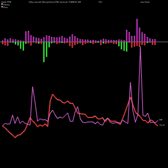Click the red-green Price legend swatch
This screenshot has height=168, width=168.
2,7
